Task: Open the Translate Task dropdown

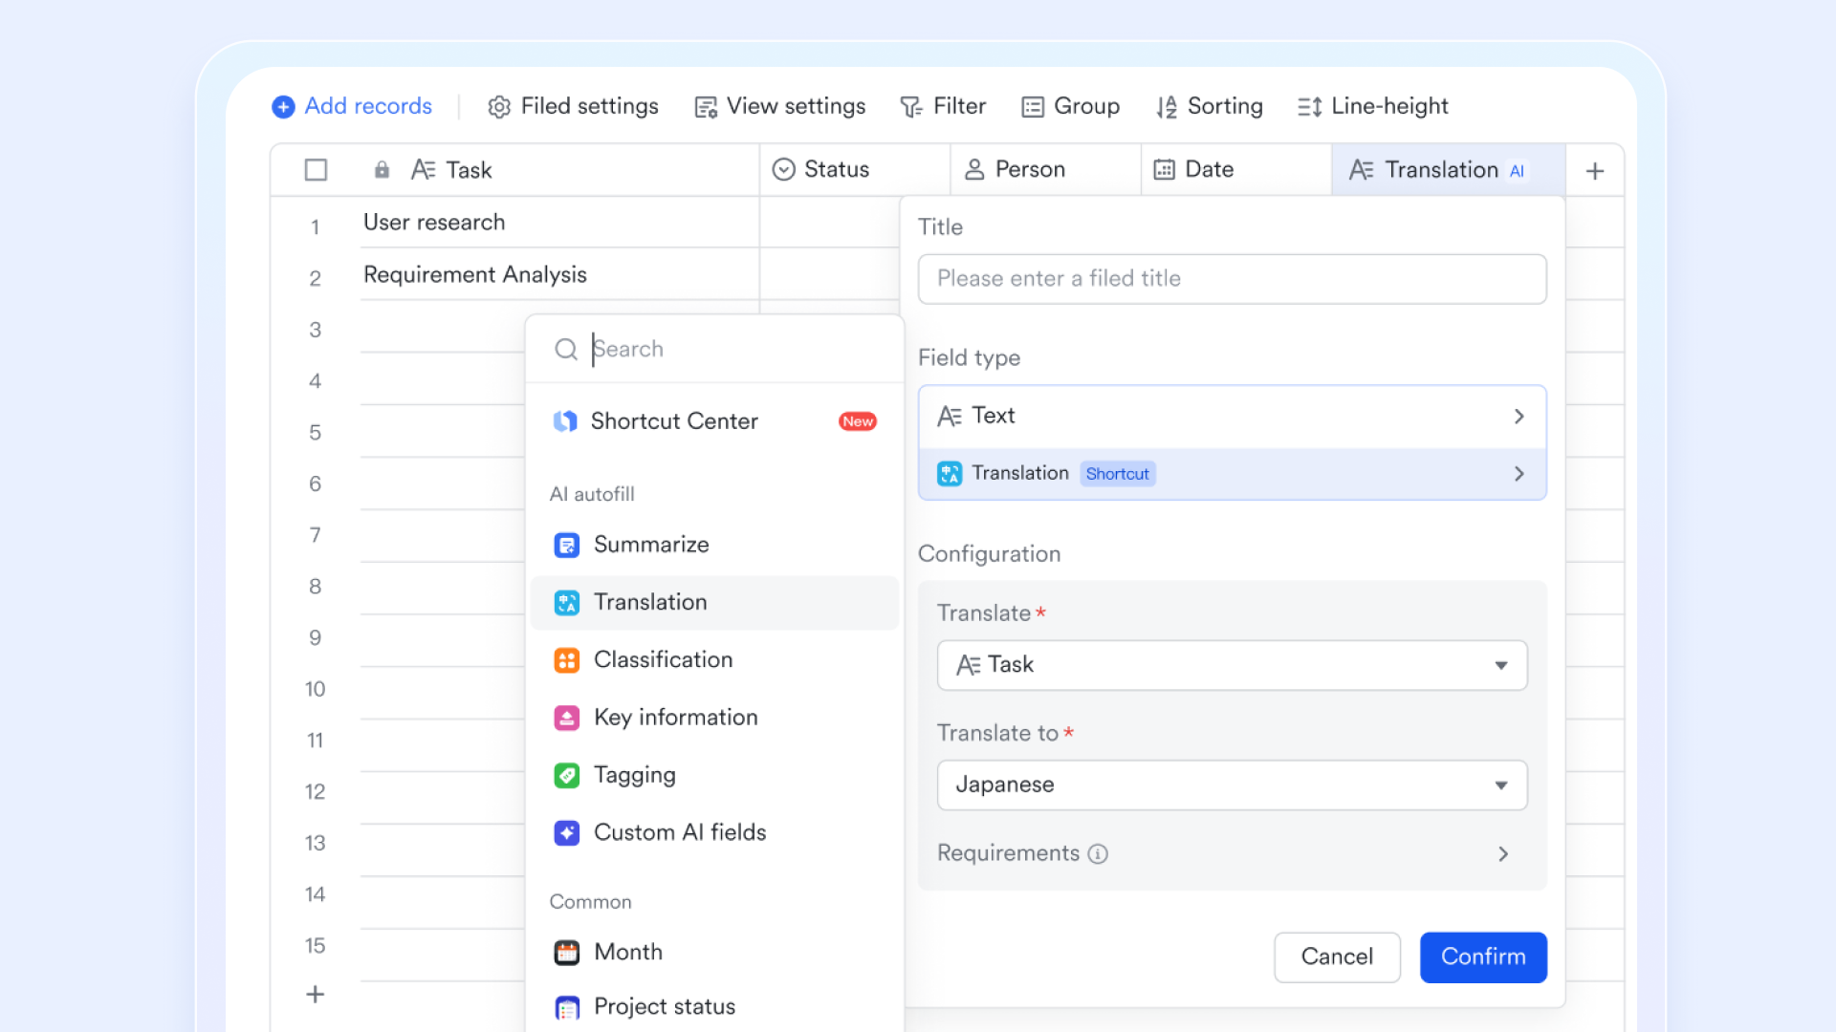Action: point(1232,665)
